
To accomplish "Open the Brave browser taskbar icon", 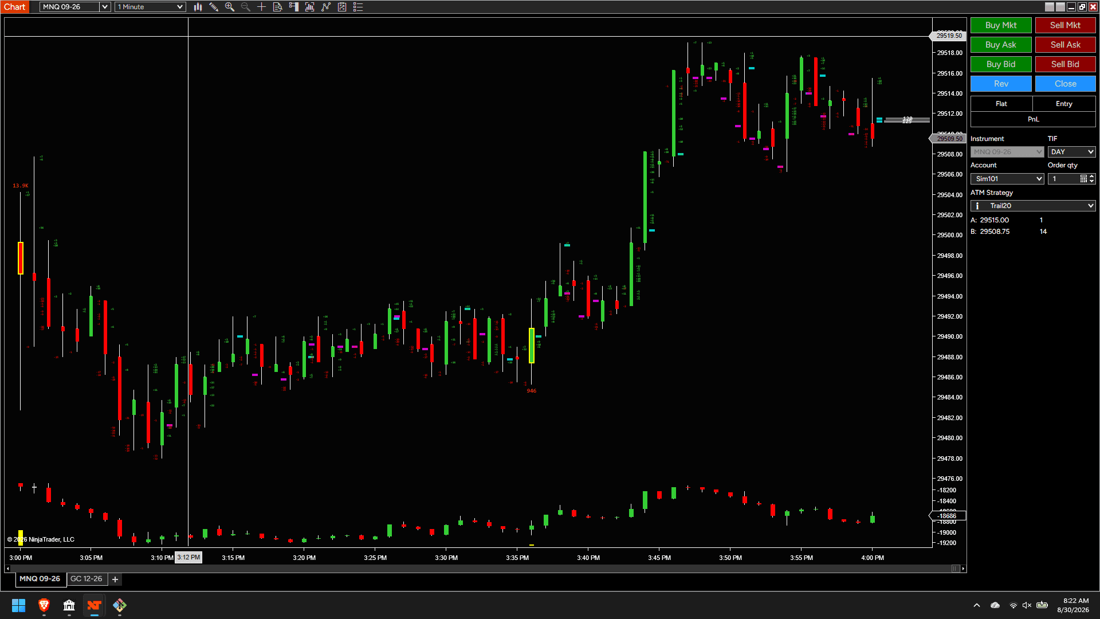I will click(44, 605).
